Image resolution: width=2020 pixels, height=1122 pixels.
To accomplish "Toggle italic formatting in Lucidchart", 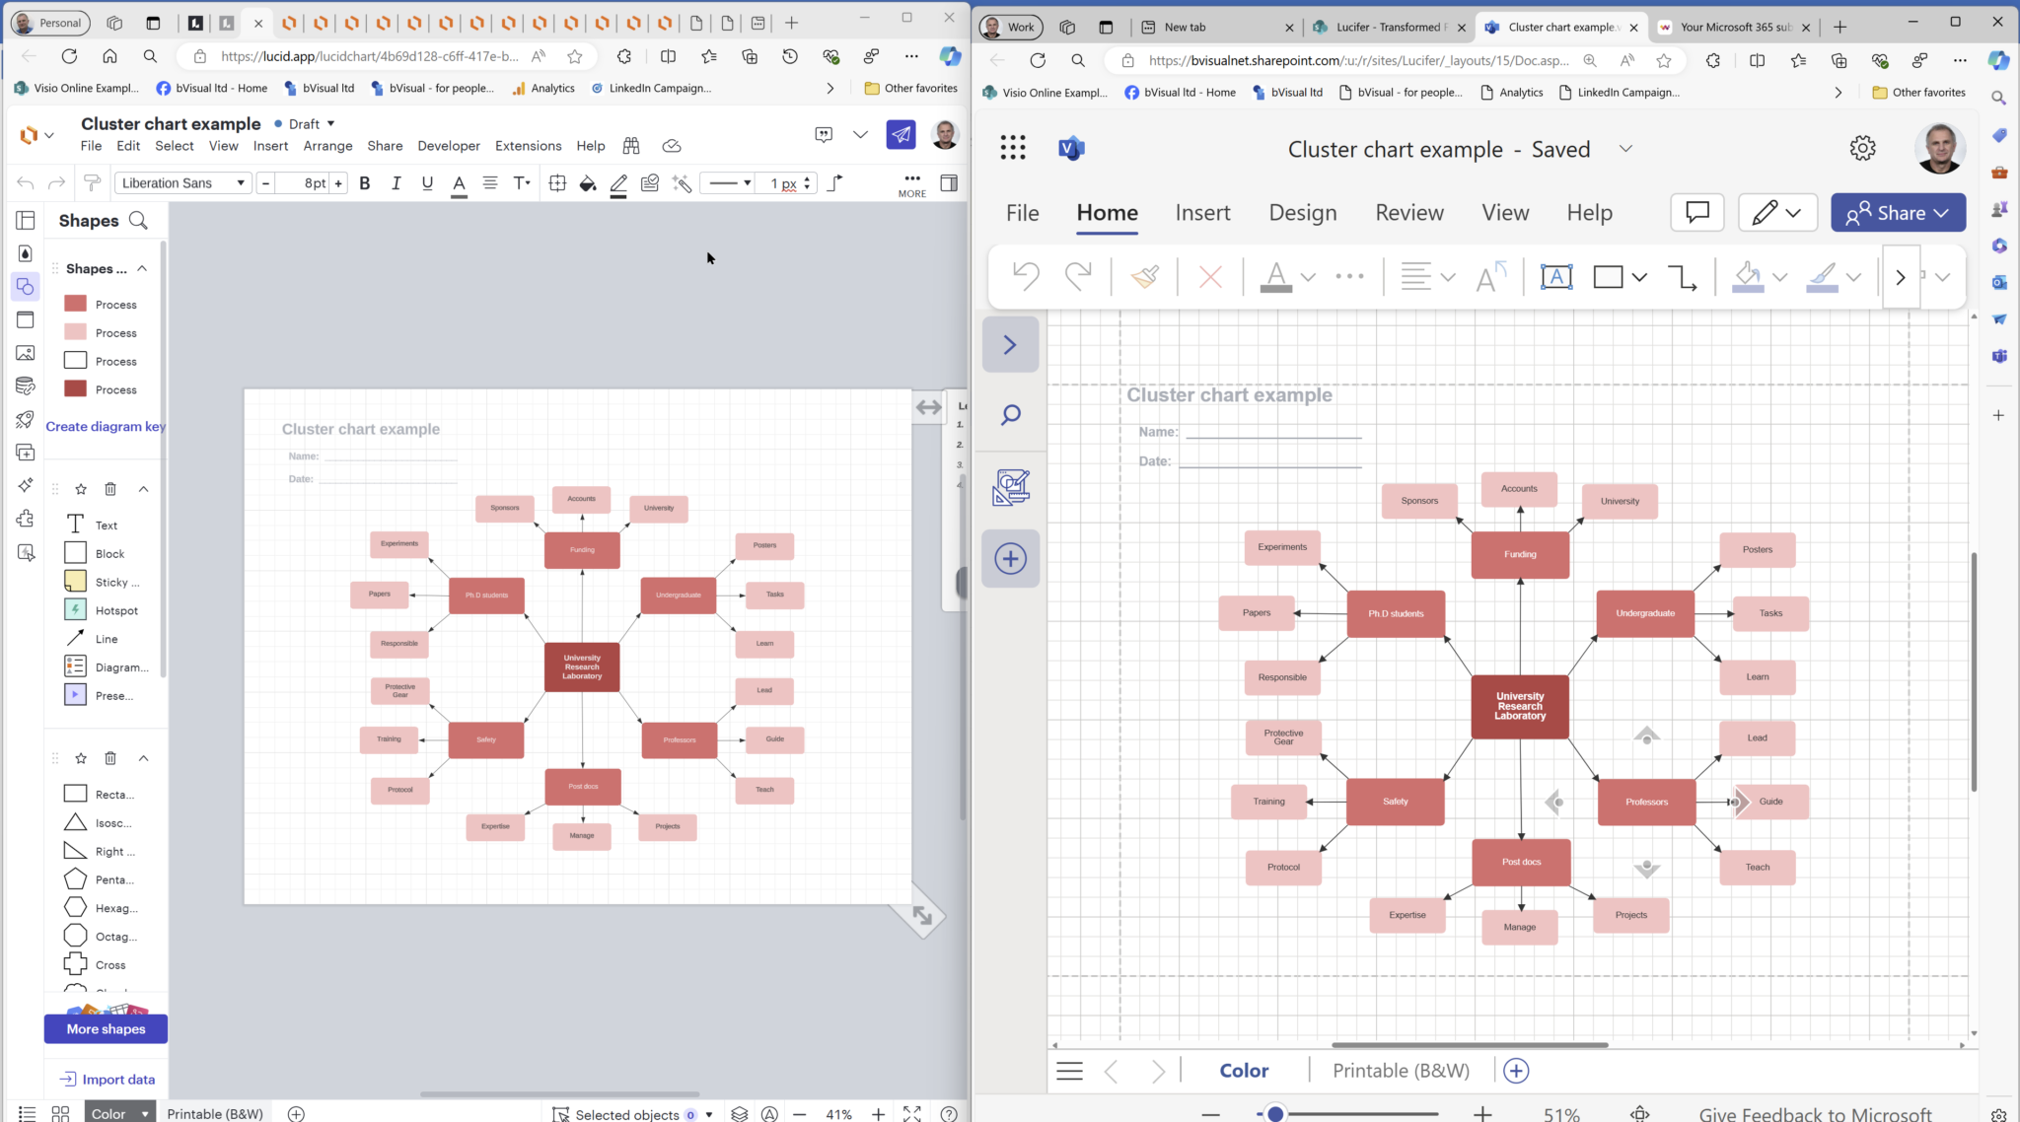I will click(396, 182).
